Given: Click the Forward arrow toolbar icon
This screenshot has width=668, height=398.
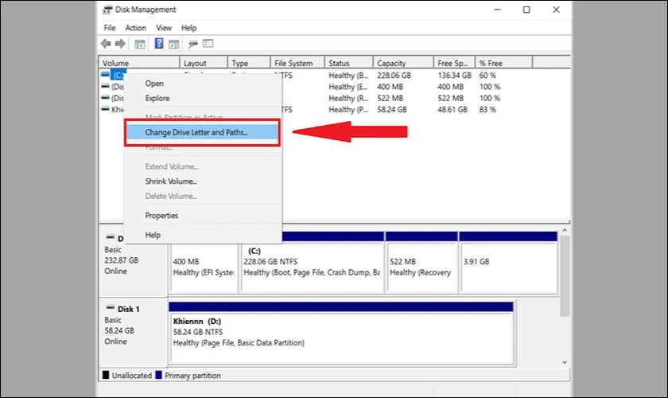Looking at the screenshot, I should tap(120, 44).
